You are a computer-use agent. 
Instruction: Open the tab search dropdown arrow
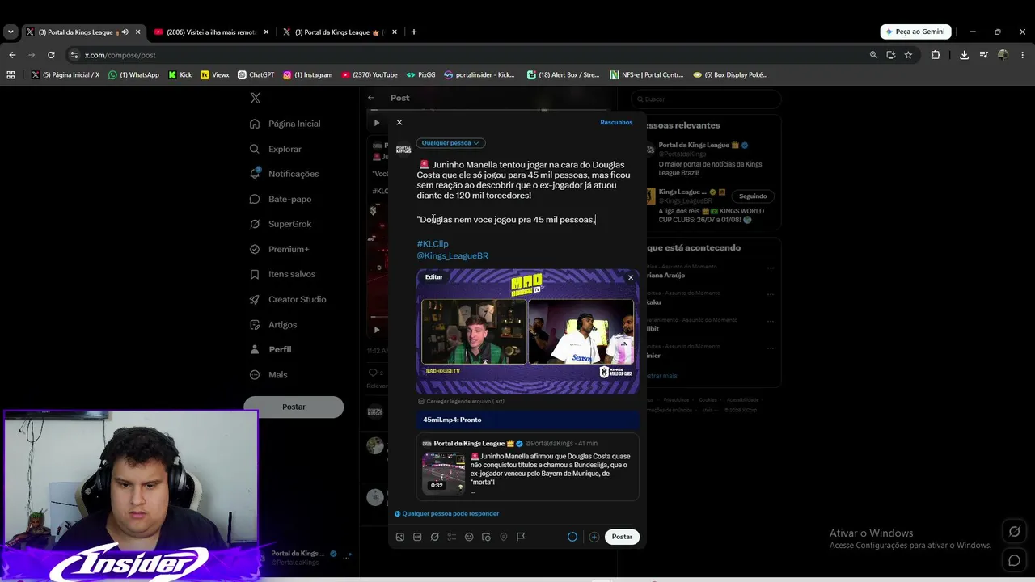(11, 32)
